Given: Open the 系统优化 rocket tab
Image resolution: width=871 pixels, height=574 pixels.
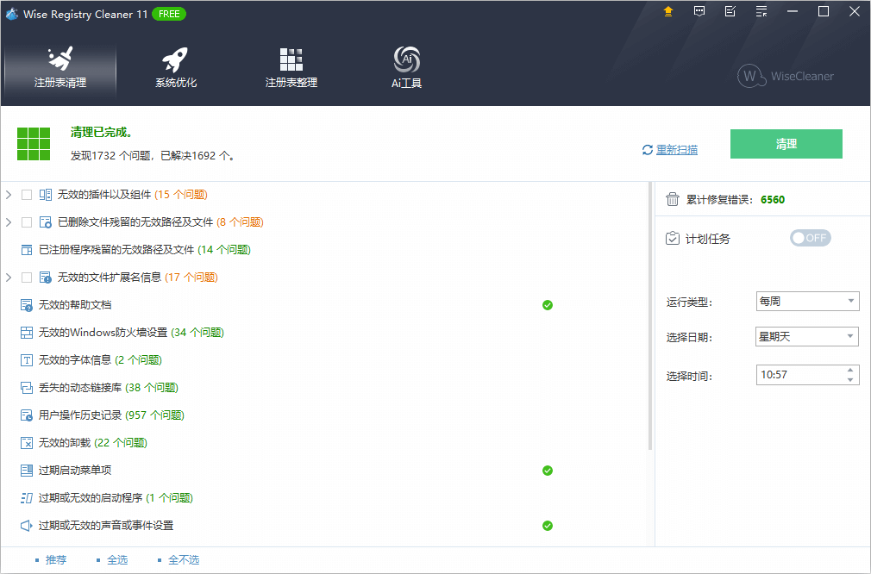Looking at the screenshot, I should coord(176,67).
